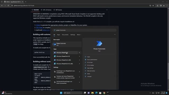Open Chrome side panel icon
Image resolution: width=169 pixels, height=95 pixels.
pos(161,6)
